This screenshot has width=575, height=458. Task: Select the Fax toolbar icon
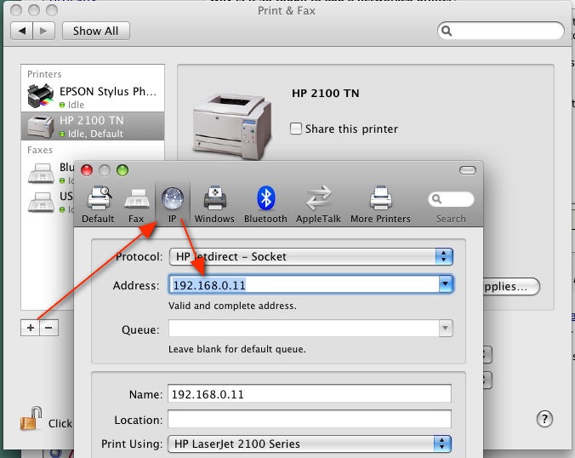(x=136, y=205)
